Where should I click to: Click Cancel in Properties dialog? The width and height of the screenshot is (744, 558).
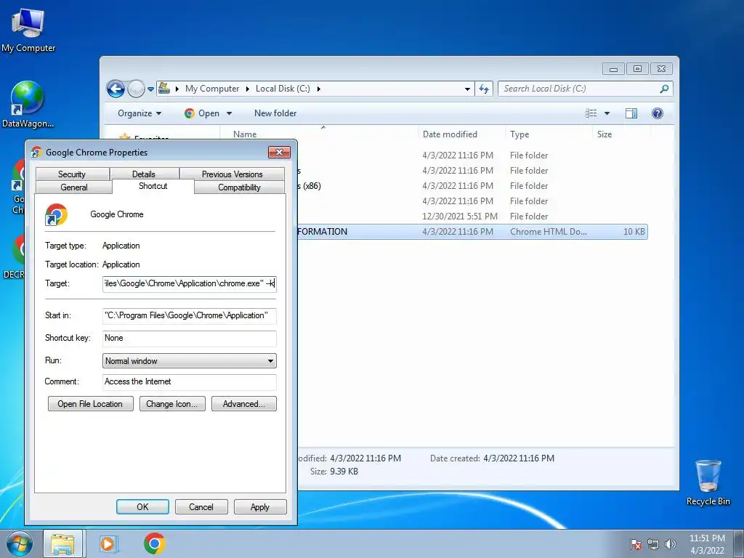pyautogui.click(x=201, y=506)
